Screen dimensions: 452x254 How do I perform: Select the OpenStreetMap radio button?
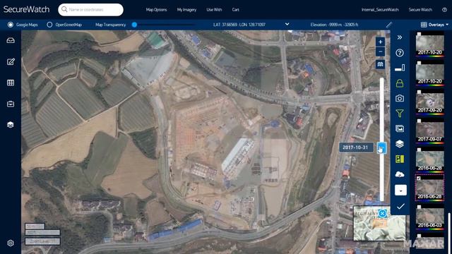tap(49, 25)
